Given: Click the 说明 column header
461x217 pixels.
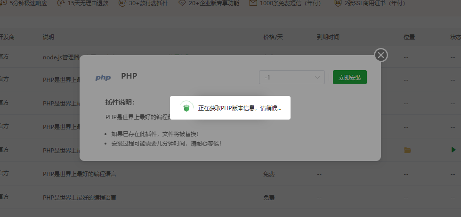Looking at the screenshot, I should (x=49, y=37).
